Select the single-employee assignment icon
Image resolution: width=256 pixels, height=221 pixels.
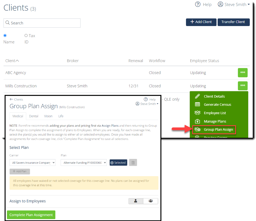click(x=136, y=201)
